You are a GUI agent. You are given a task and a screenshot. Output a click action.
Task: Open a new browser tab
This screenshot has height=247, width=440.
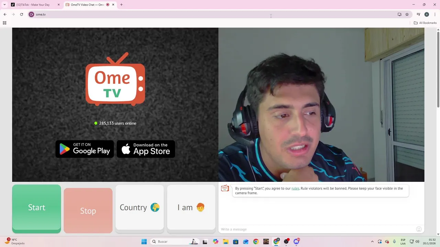tap(121, 5)
